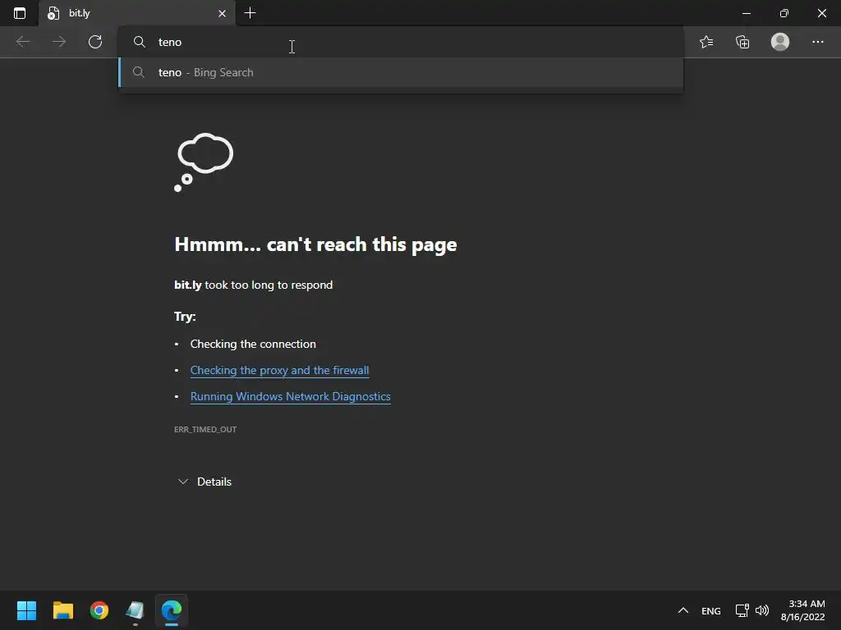Open Settings and more ellipsis menu
Viewport: 841px width, 630px height.
817,42
